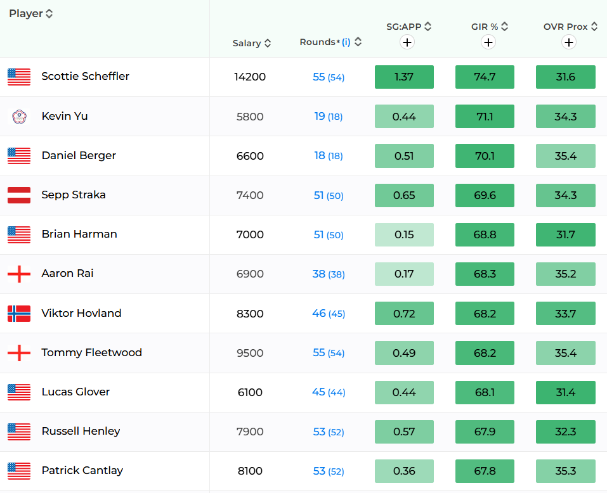Image resolution: width=607 pixels, height=493 pixels.
Task: Click Daniel Berger's USA flag icon
Action: coord(19,156)
